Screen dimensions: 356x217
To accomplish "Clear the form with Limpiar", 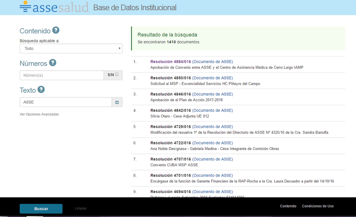I will click(81, 209).
